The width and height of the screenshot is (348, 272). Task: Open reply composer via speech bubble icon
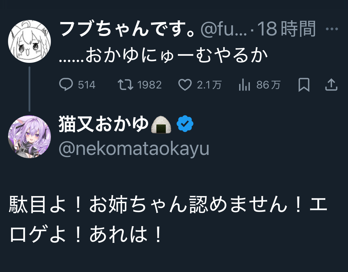[x=66, y=85]
